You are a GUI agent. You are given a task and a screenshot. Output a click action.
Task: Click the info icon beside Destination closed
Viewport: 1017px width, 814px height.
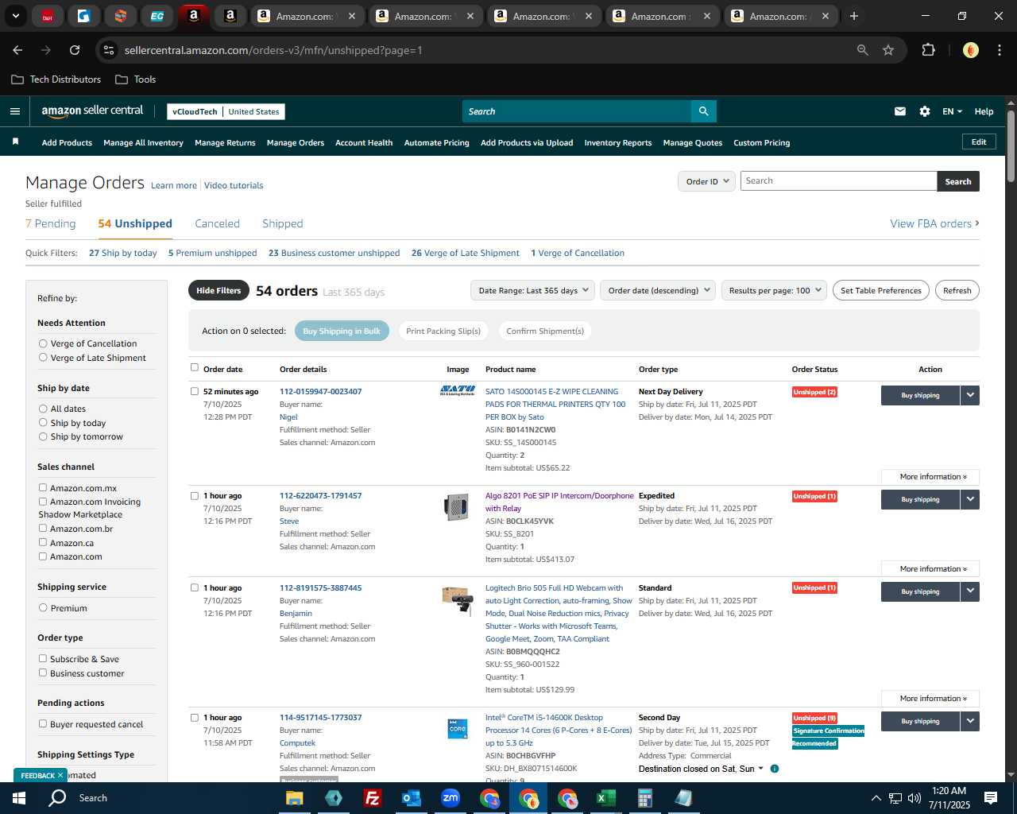coord(775,769)
